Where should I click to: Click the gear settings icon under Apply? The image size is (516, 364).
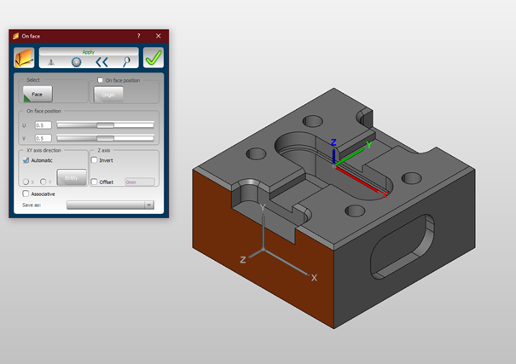76,61
